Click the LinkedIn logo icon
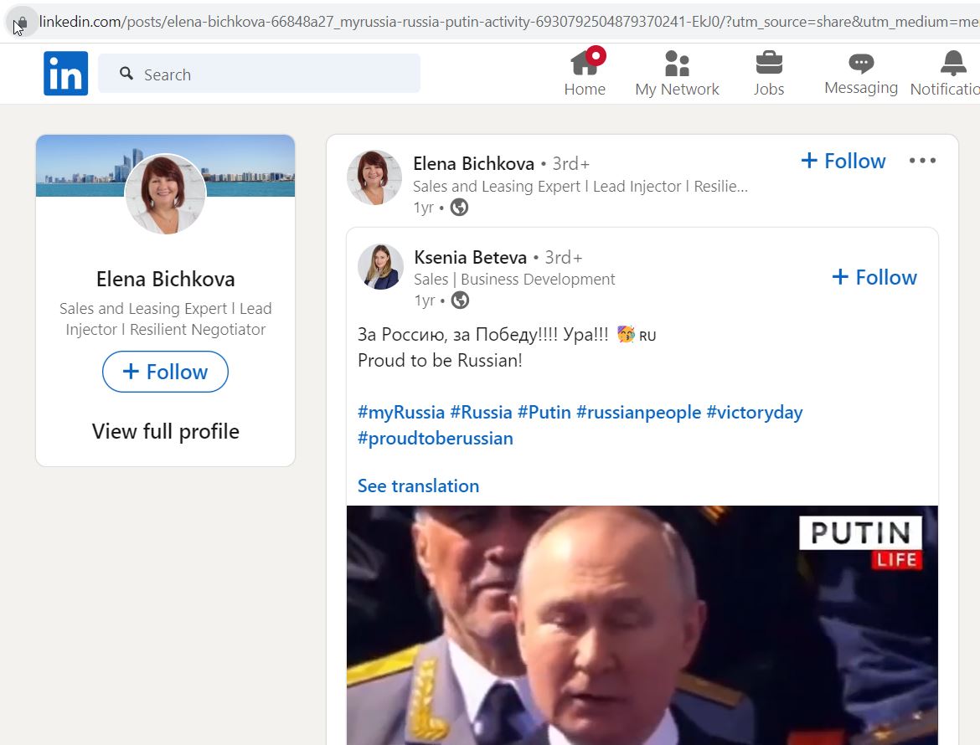 pyautogui.click(x=65, y=73)
